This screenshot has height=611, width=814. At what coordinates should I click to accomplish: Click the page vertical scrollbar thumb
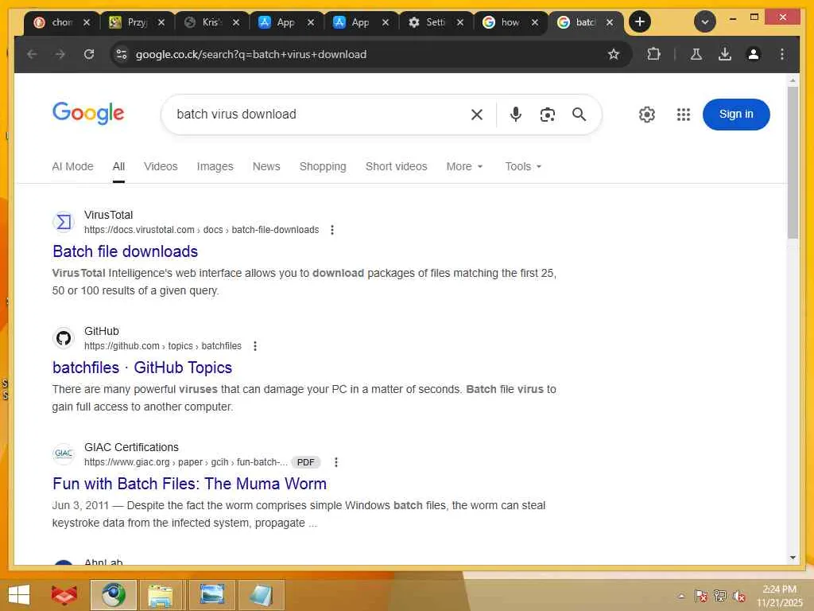(793, 162)
